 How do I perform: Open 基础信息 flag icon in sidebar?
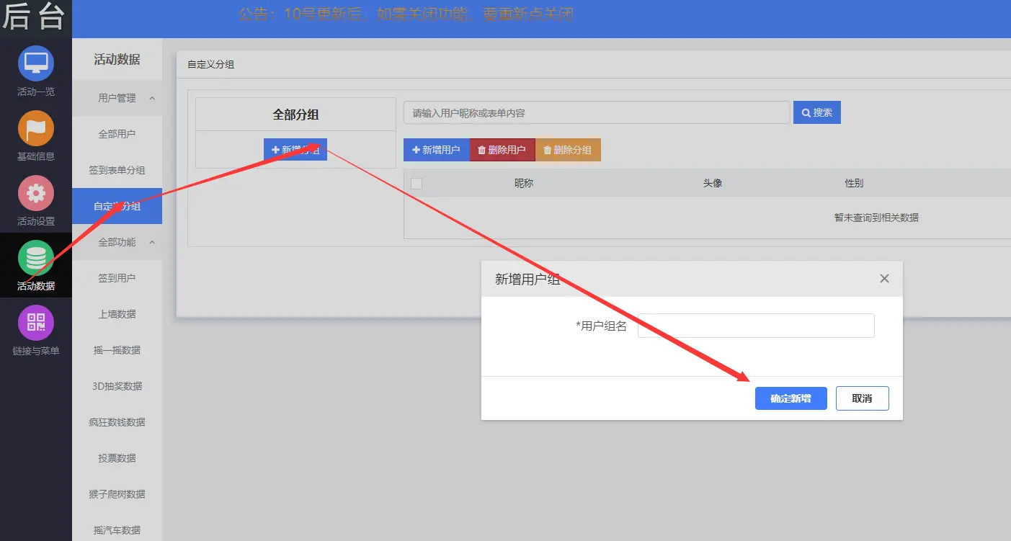[36, 128]
